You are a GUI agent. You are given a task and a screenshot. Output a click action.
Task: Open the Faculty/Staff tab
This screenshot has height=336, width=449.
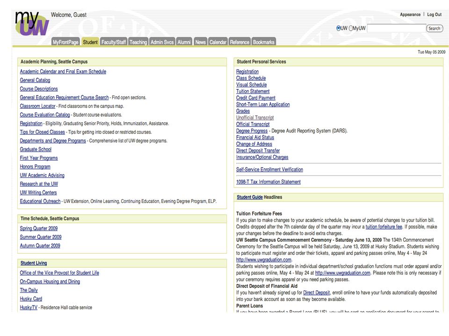click(x=113, y=42)
